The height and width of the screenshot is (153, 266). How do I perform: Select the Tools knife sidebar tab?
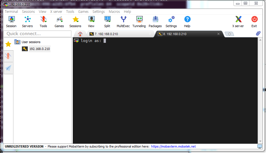click(x=8, y=56)
